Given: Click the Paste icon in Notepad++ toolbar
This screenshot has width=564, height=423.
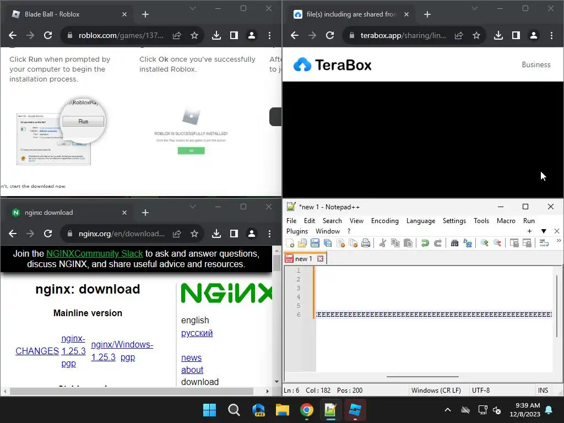Looking at the screenshot, I should (x=408, y=243).
